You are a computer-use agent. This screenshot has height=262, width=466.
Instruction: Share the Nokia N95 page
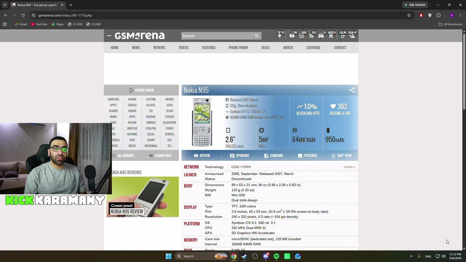[352, 90]
